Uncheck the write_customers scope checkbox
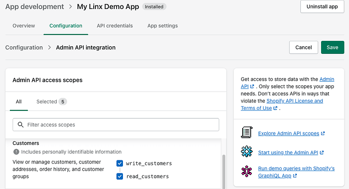The width and height of the screenshot is (349, 189). pos(120,163)
